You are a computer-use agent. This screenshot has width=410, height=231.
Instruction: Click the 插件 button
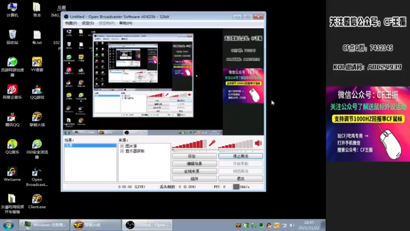[x=194, y=179]
